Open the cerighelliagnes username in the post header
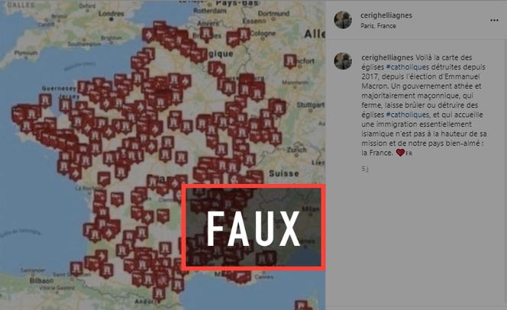Screen dimensions: 507x310 coord(386,15)
